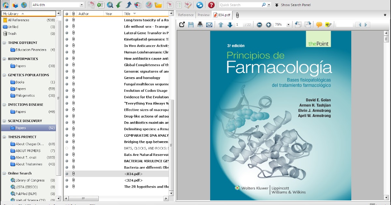The height and width of the screenshot is (205, 391).
Task: Go to the previous PDF page
Action: [x=221, y=25]
